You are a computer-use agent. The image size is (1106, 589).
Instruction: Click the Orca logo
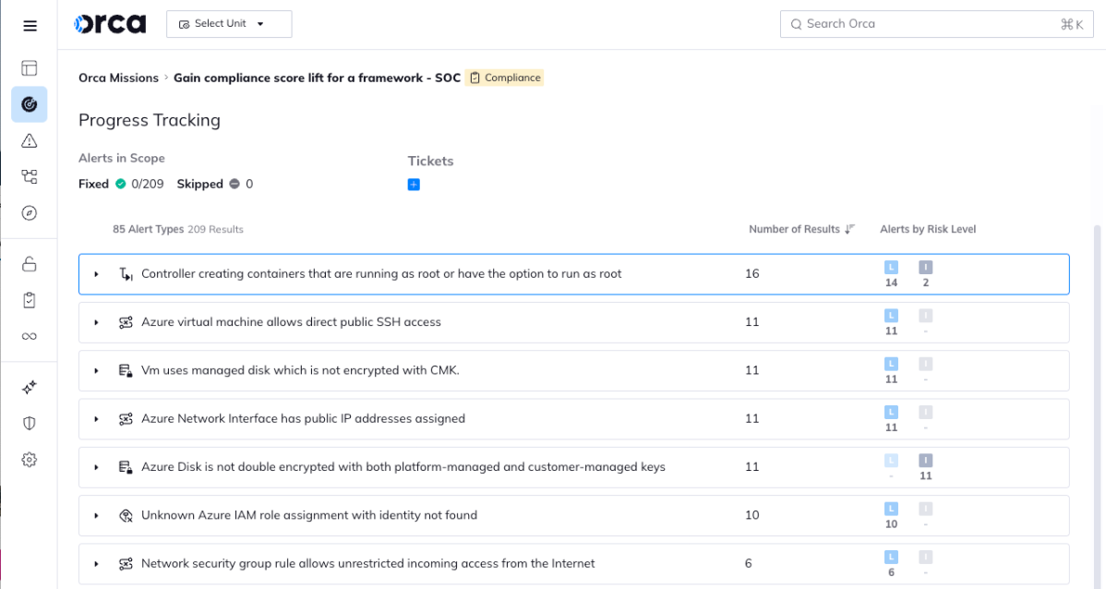[110, 24]
